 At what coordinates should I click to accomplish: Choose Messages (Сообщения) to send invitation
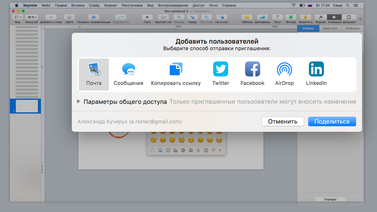tap(128, 74)
